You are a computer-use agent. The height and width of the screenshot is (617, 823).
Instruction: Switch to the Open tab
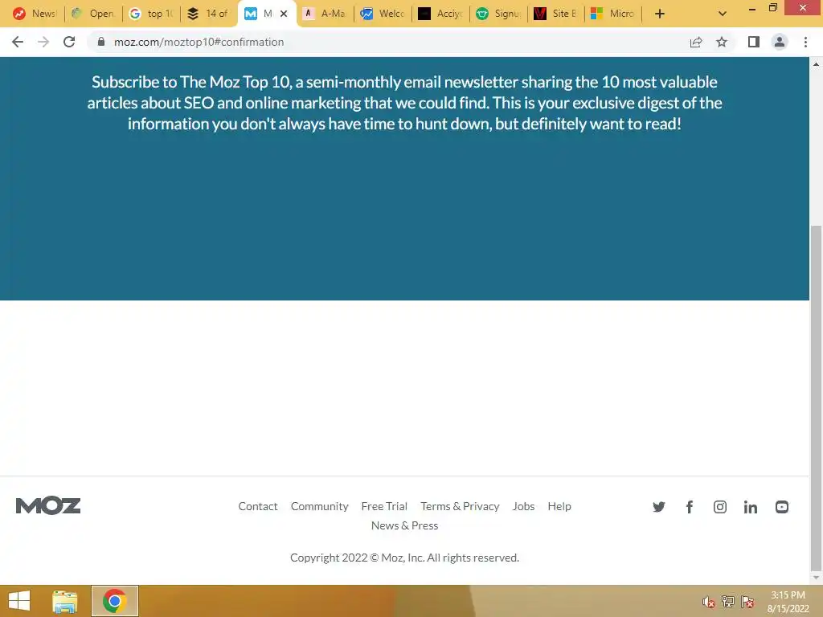point(93,14)
